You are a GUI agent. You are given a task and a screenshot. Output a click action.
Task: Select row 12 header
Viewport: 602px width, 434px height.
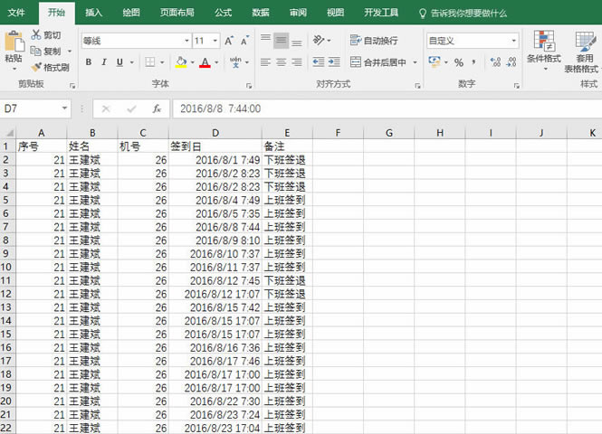[6, 294]
